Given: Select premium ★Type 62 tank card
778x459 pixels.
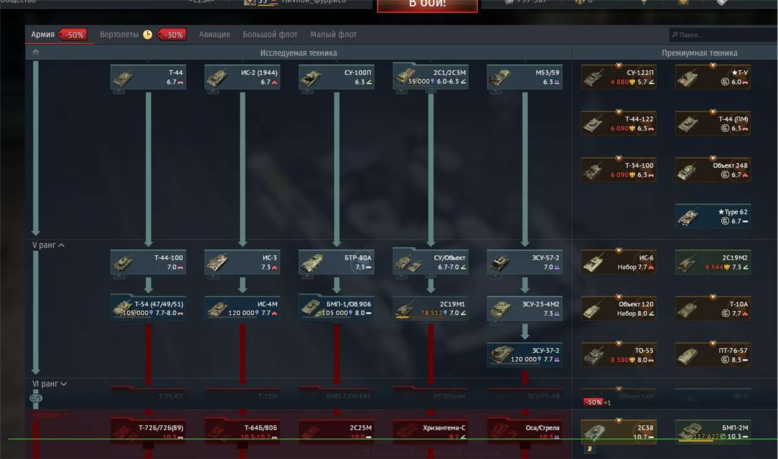Looking at the screenshot, I should 713,216.
